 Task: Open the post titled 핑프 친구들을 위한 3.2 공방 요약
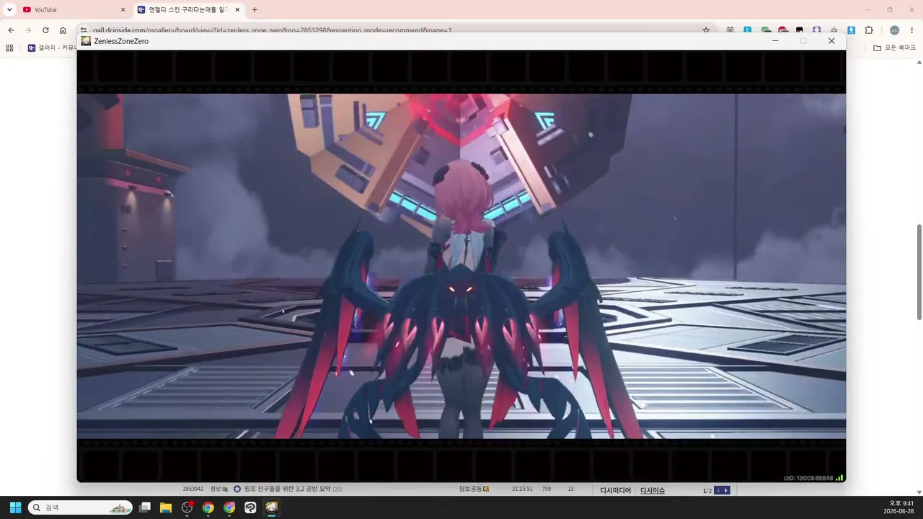287,489
